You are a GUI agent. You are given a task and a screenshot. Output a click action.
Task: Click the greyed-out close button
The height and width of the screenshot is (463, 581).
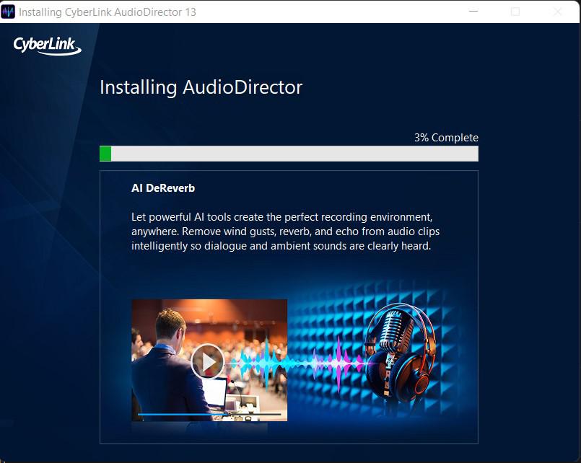pyautogui.click(x=558, y=12)
